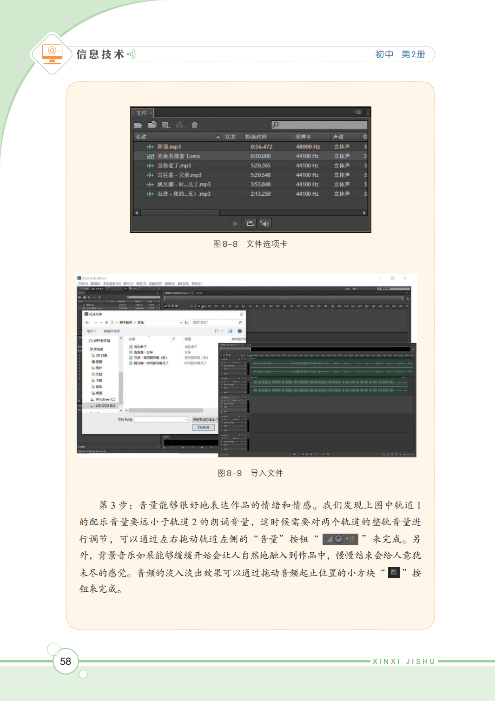The image size is (495, 701).
Task: Click left arrow of large Files panel scrollbar
Action: (137, 213)
